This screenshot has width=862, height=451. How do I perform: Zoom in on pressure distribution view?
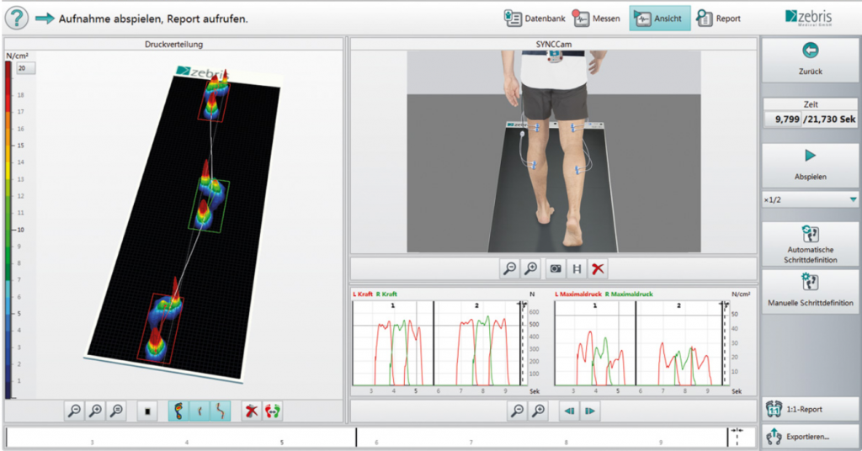tap(95, 411)
